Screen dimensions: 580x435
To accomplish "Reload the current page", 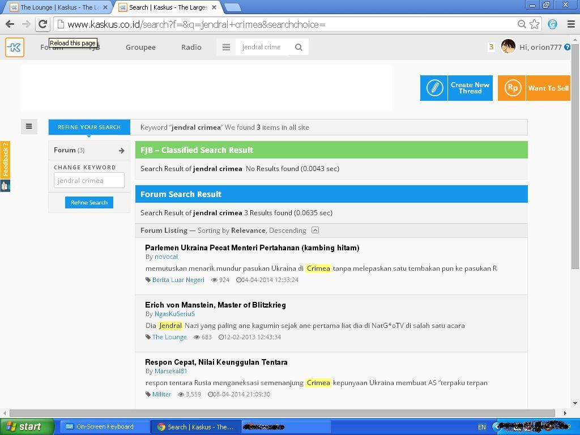I will tap(42, 24).
